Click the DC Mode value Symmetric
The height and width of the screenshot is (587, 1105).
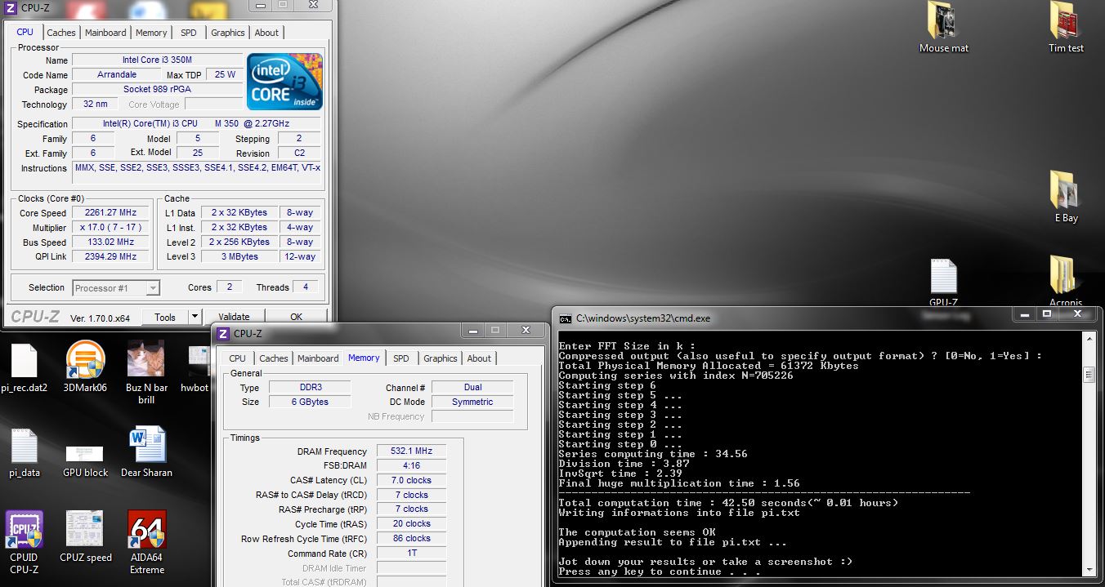click(x=472, y=402)
